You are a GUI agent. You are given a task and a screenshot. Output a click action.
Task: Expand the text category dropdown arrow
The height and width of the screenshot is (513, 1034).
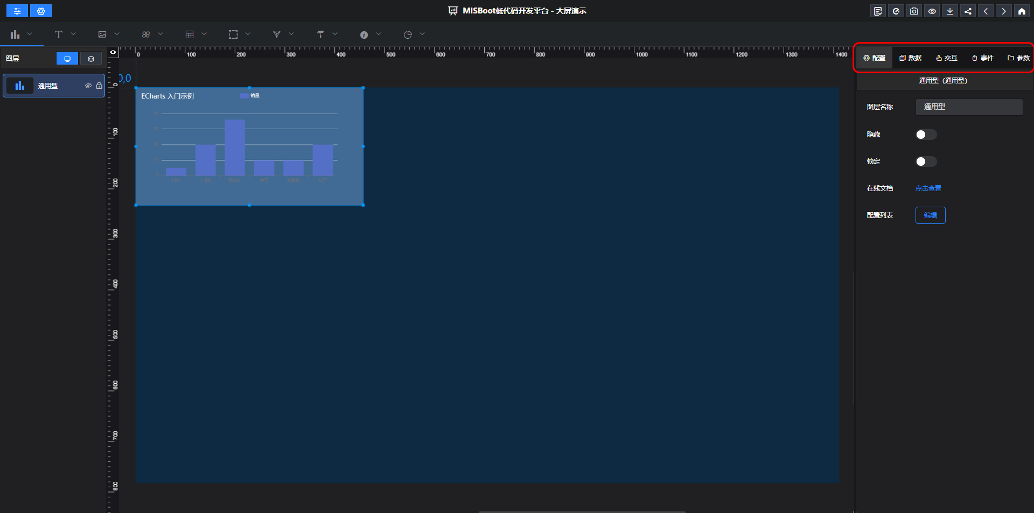73,34
